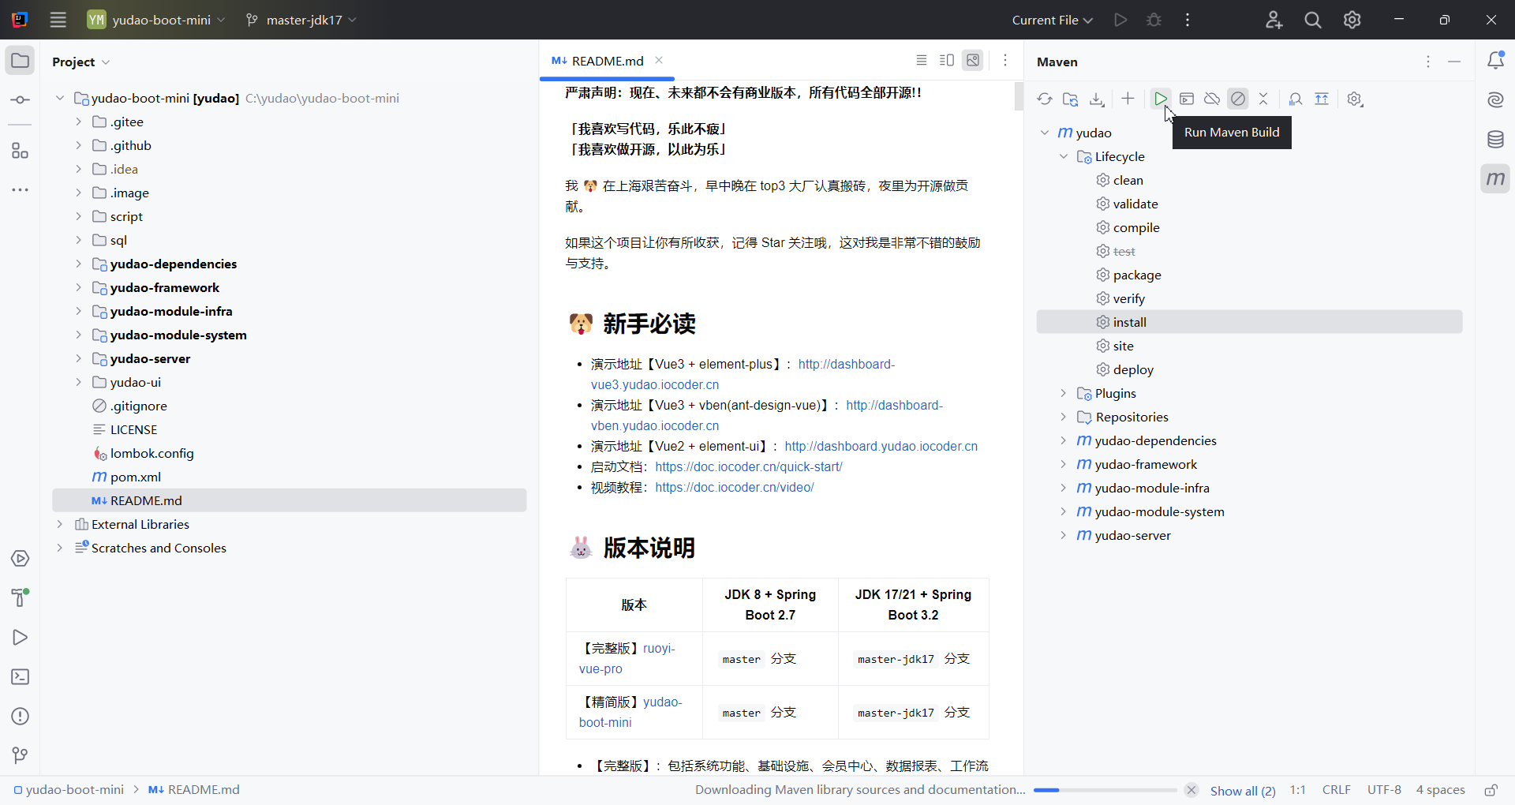Open Code With Me user icon
The image size is (1515, 805).
pos(1274,20)
